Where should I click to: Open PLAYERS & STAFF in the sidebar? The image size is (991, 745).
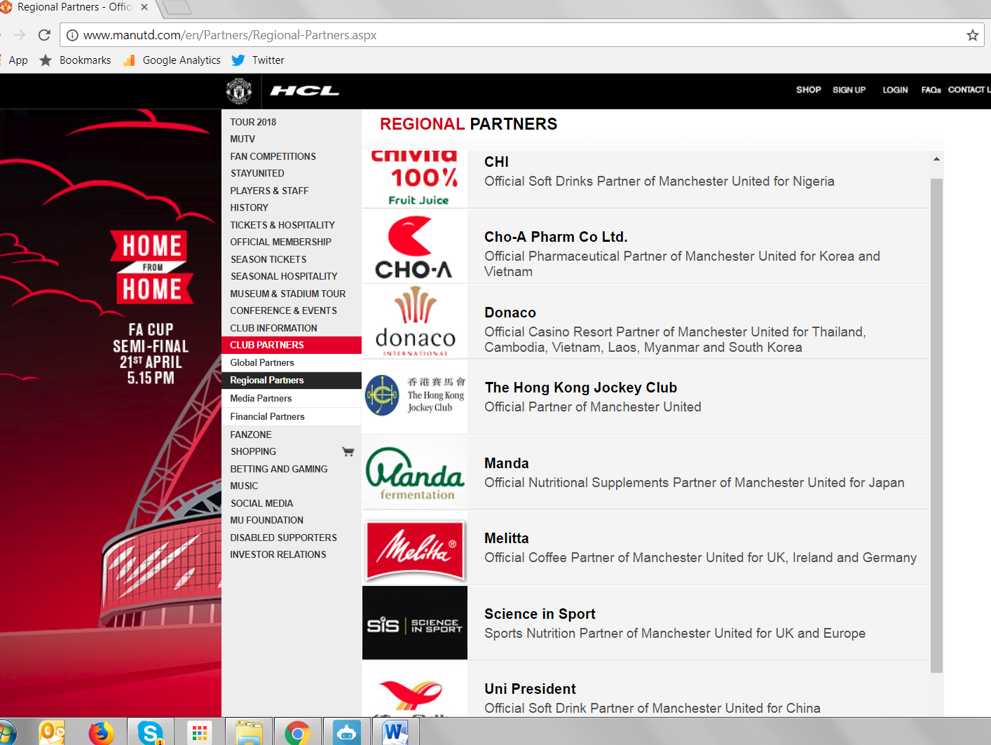pyautogui.click(x=269, y=191)
